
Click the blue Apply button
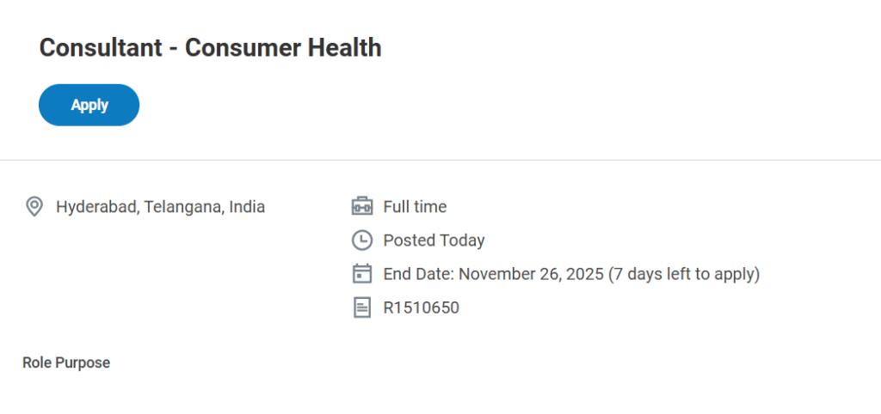click(x=89, y=105)
